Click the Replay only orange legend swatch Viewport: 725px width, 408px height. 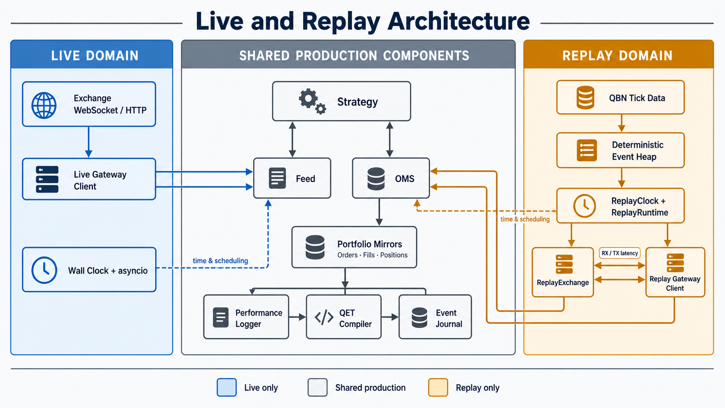click(438, 387)
